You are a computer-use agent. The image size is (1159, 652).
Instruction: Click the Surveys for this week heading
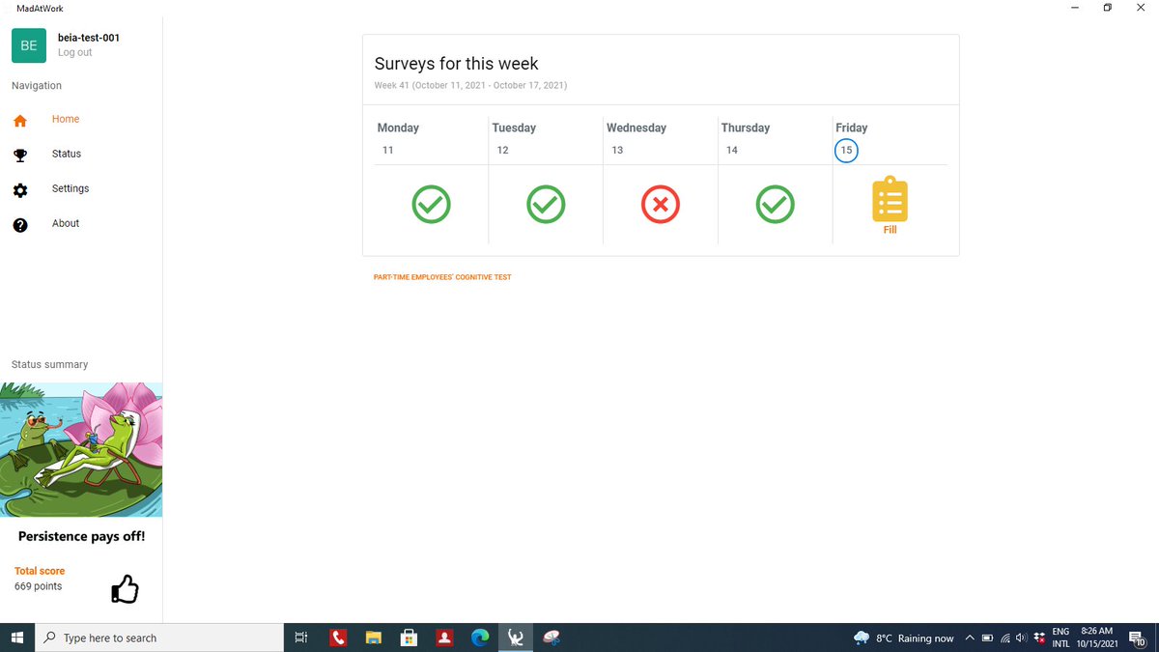point(457,64)
